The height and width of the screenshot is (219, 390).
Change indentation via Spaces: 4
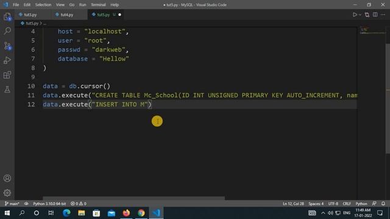pos(316,204)
